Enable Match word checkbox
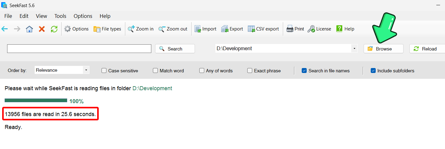 [155, 70]
